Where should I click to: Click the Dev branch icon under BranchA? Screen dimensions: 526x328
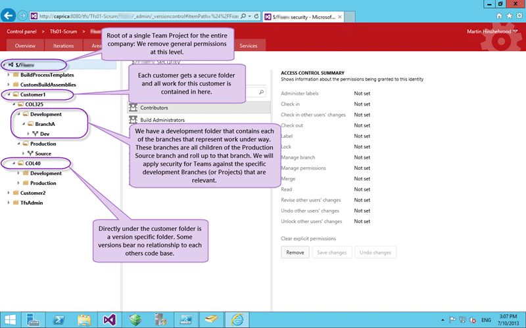[x=36, y=134]
